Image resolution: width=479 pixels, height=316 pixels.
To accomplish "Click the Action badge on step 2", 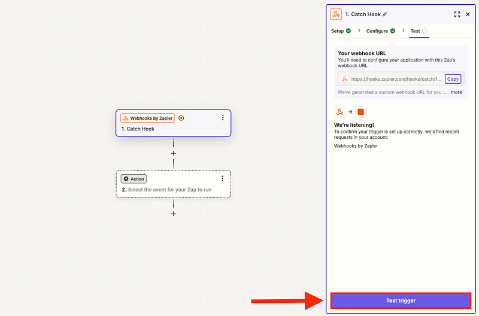I will point(134,178).
